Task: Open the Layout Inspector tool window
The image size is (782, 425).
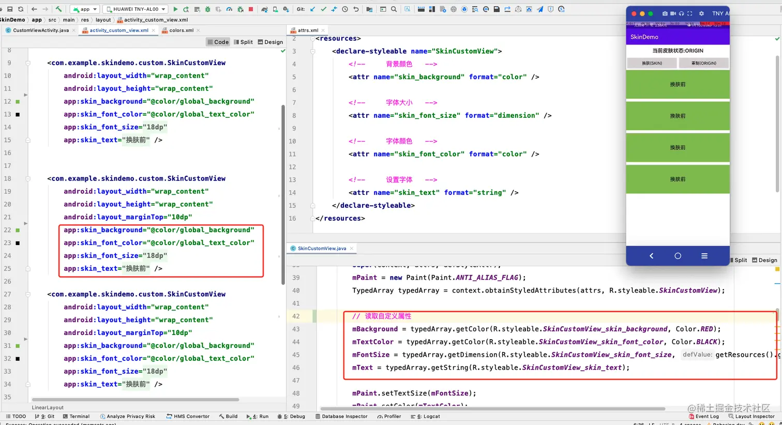Action: pyautogui.click(x=751, y=417)
